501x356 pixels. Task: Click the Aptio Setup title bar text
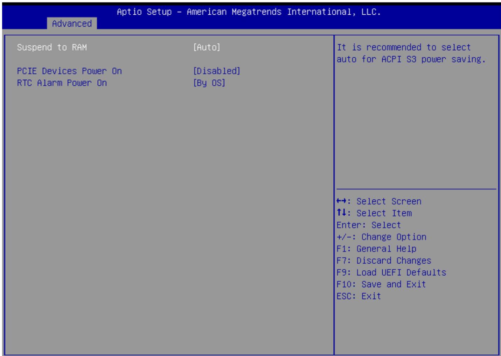point(249,12)
